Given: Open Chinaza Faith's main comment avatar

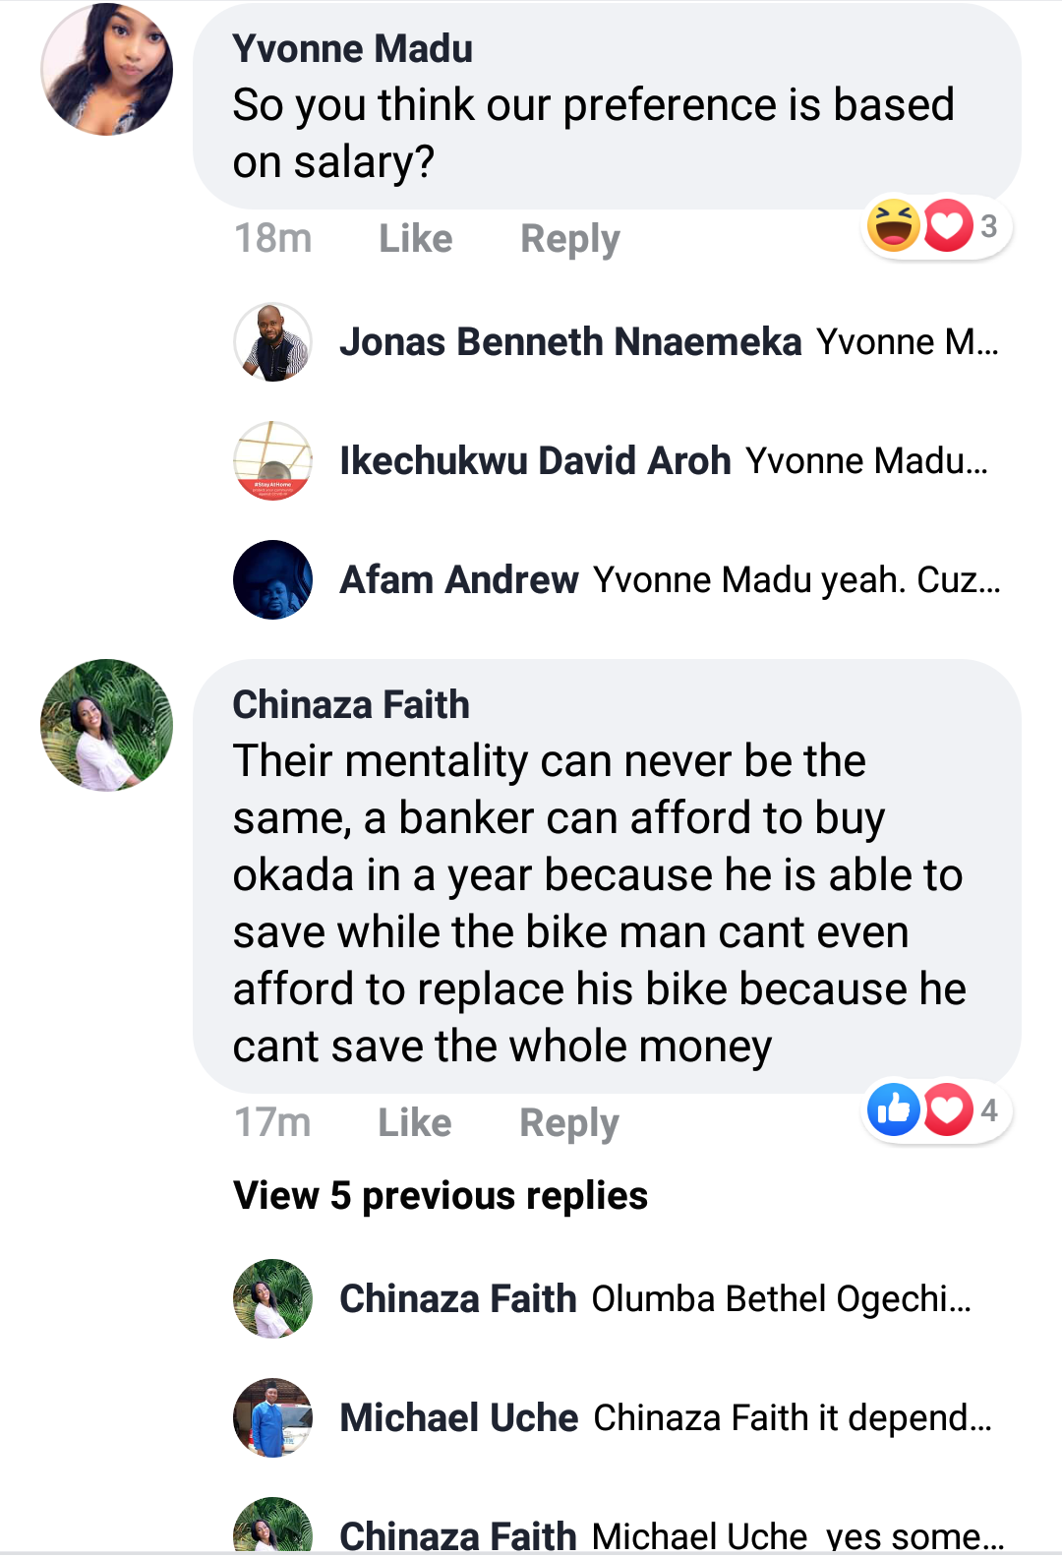Looking at the screenshot, I should 106,725.
